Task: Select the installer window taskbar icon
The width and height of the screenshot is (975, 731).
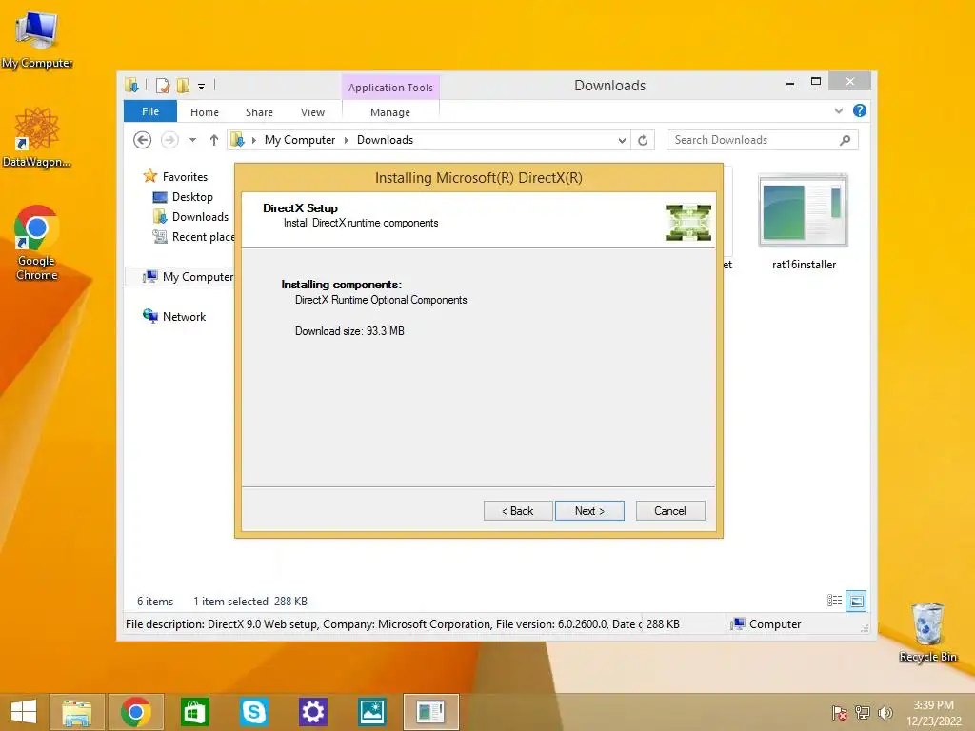Action: coord(431,712)
